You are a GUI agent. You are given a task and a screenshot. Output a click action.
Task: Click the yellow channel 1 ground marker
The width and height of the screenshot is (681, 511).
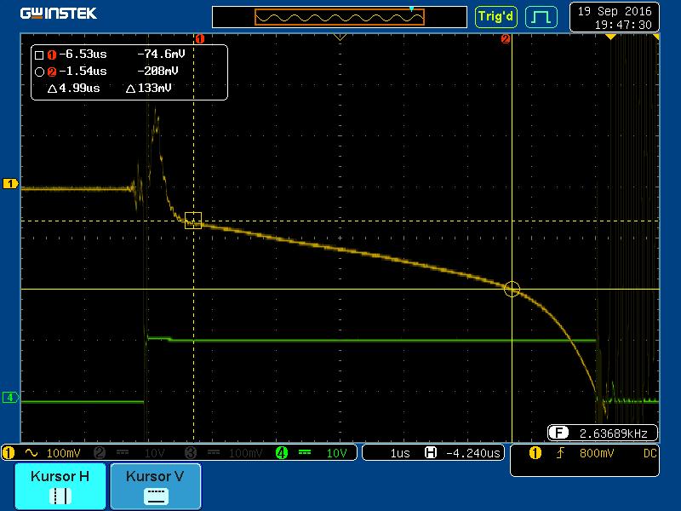10,184
